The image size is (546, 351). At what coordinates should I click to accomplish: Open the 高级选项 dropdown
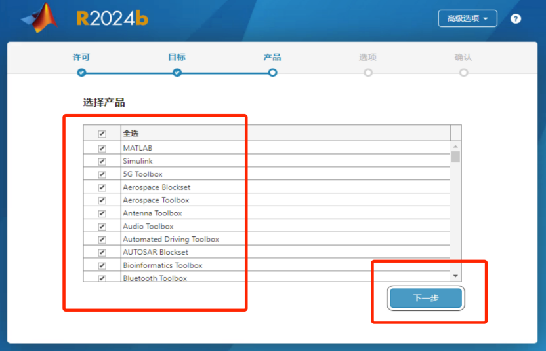tap(467, 18)
